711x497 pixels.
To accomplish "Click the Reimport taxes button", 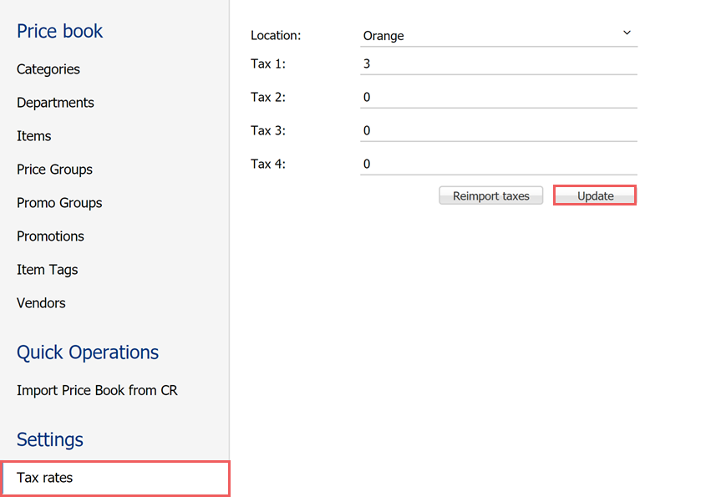I will pyautogui.click(x=490, y=196).
